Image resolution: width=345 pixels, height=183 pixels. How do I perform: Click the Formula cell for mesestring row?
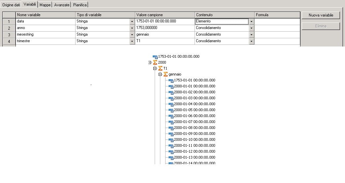coord(277,35)
